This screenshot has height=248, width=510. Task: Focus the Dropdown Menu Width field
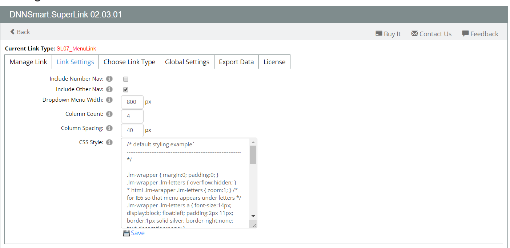click(x=132, y=102)
